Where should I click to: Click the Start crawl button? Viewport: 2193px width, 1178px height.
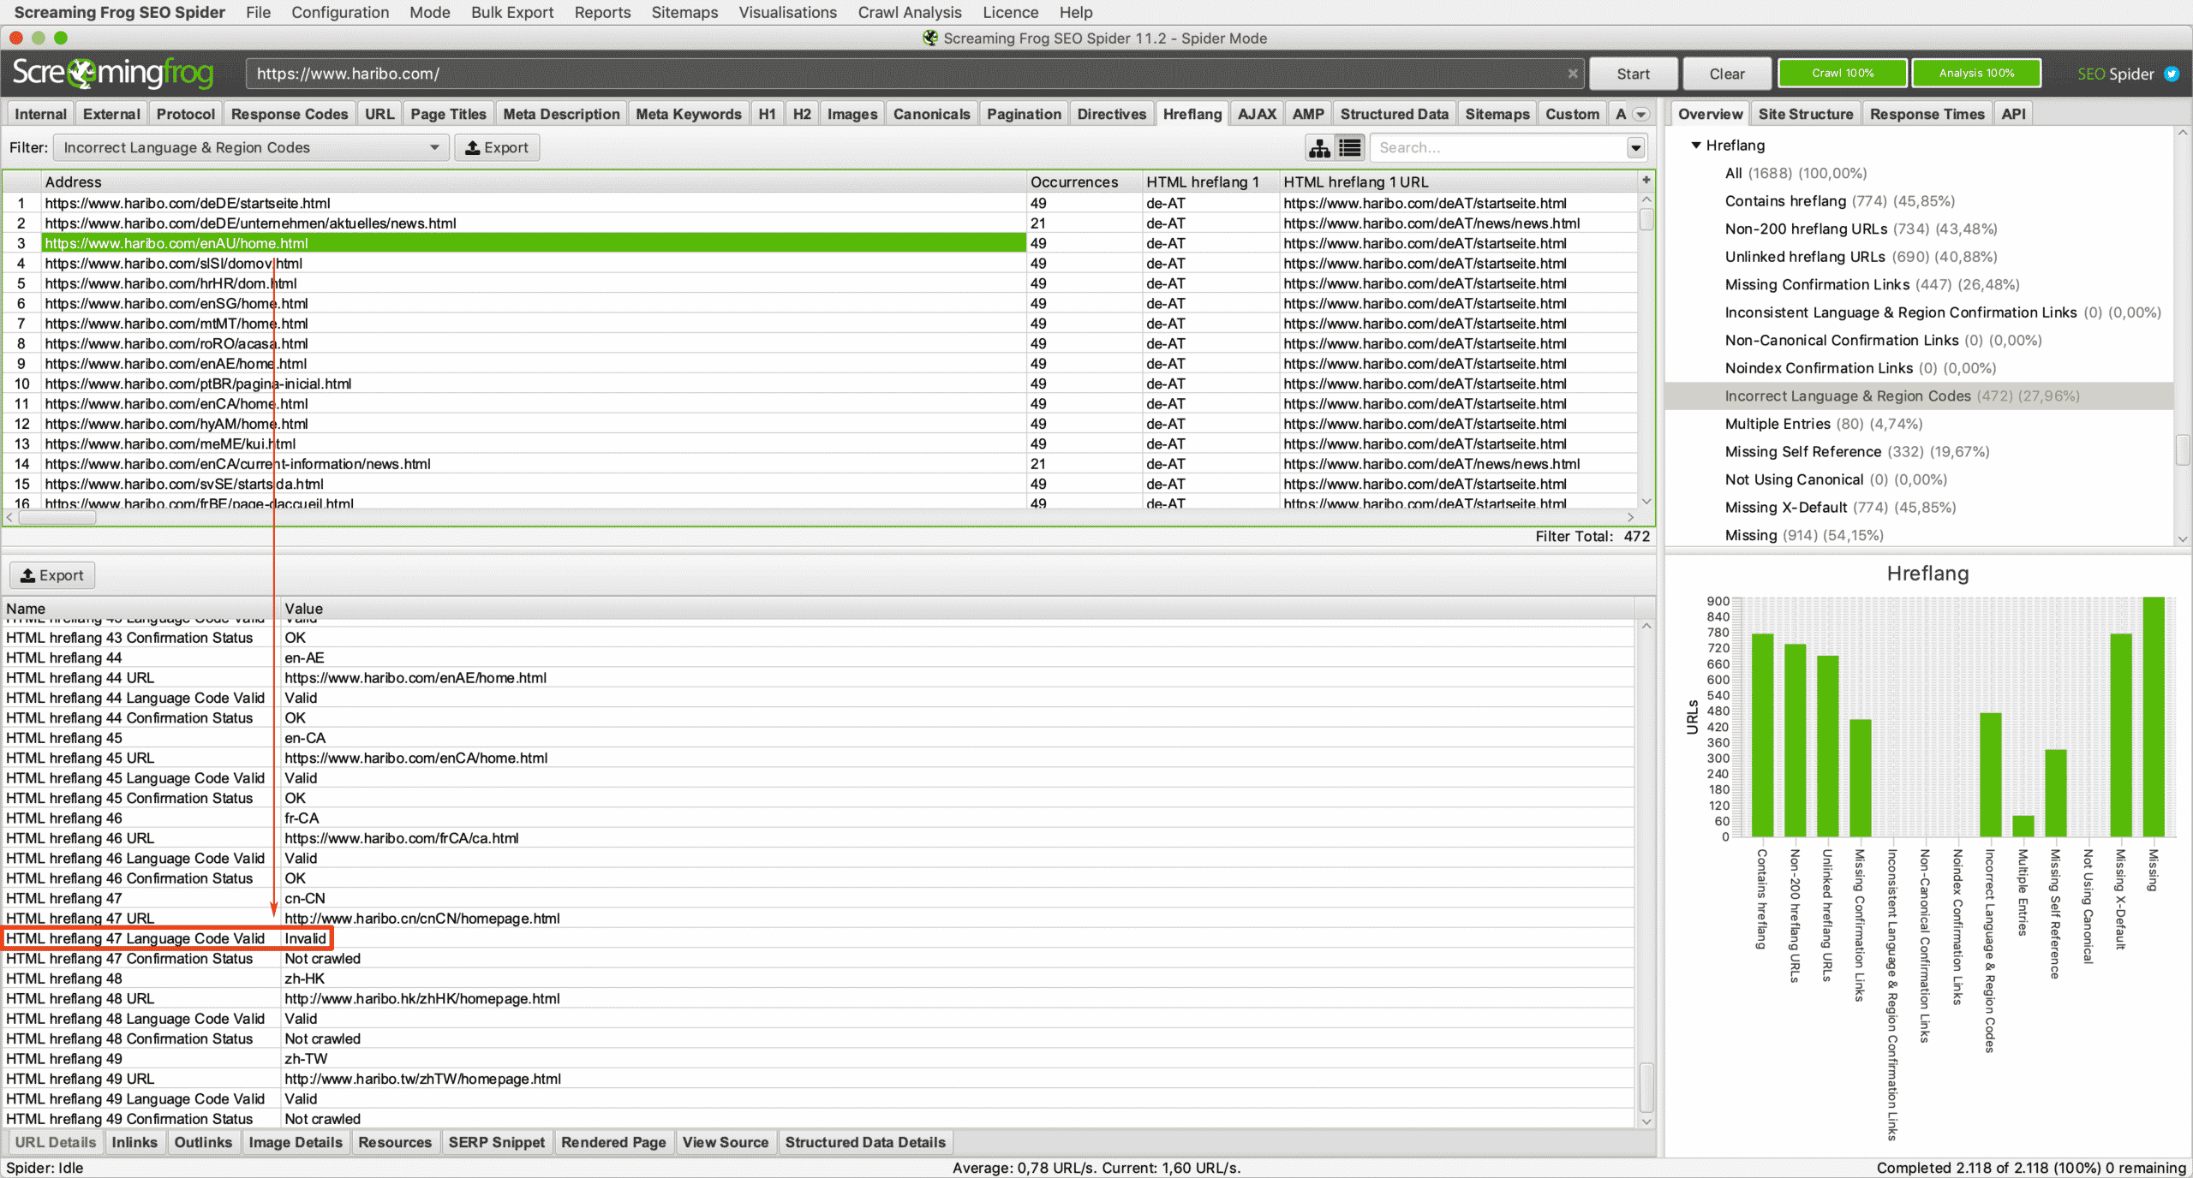[1633, 74]
